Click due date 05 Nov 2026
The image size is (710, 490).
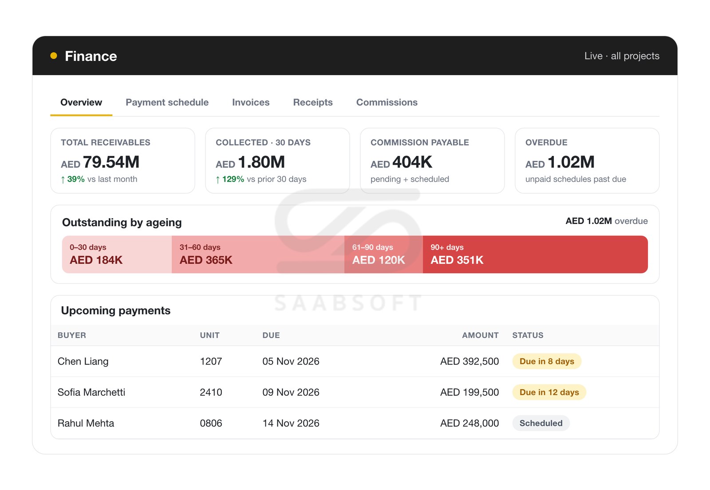[x=291, y=361]
